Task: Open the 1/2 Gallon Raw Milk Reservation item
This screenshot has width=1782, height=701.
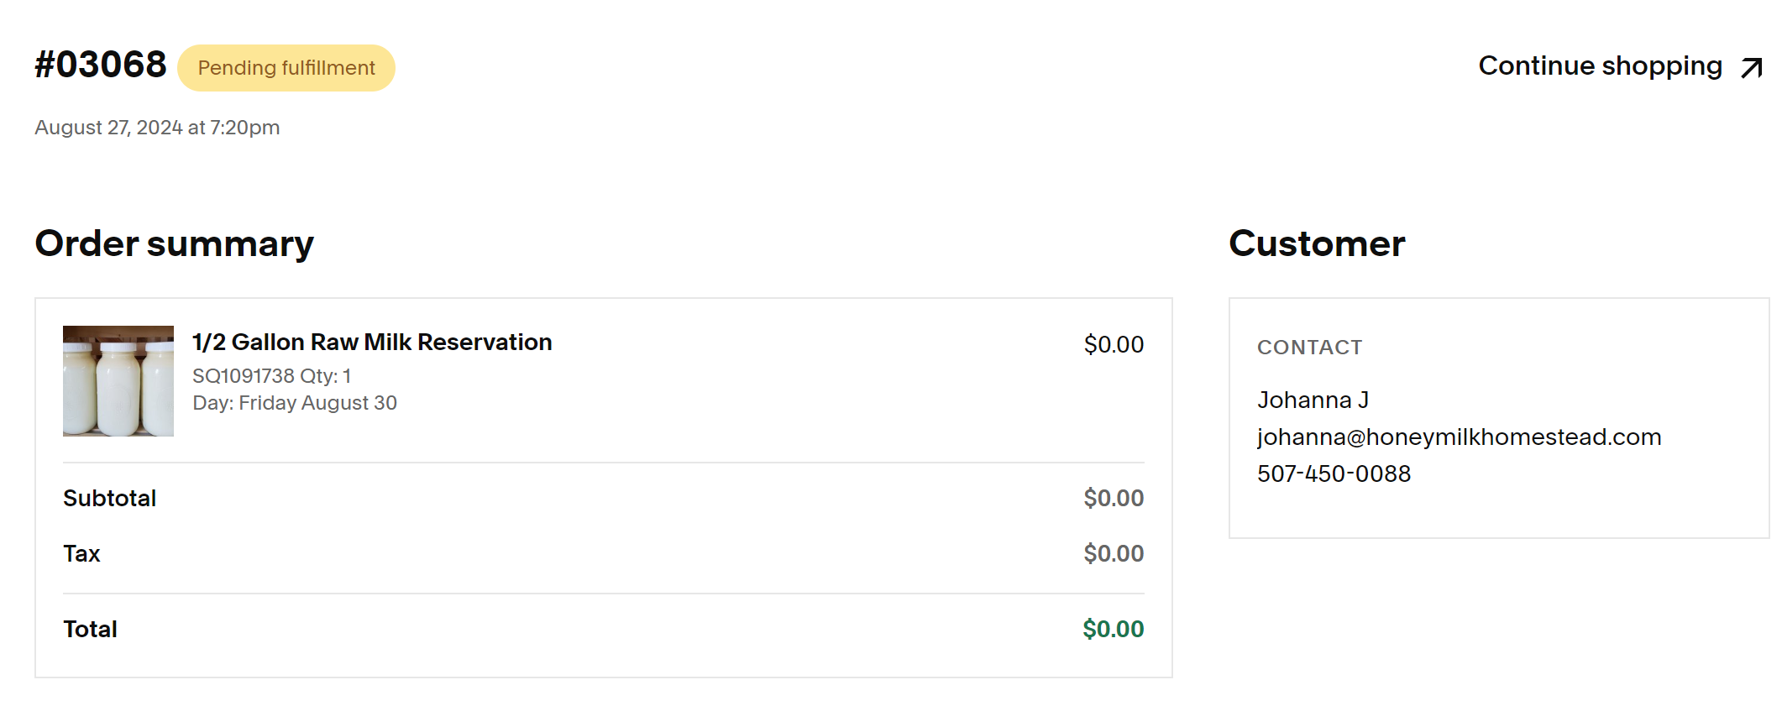Action: [x=372, y=342]
